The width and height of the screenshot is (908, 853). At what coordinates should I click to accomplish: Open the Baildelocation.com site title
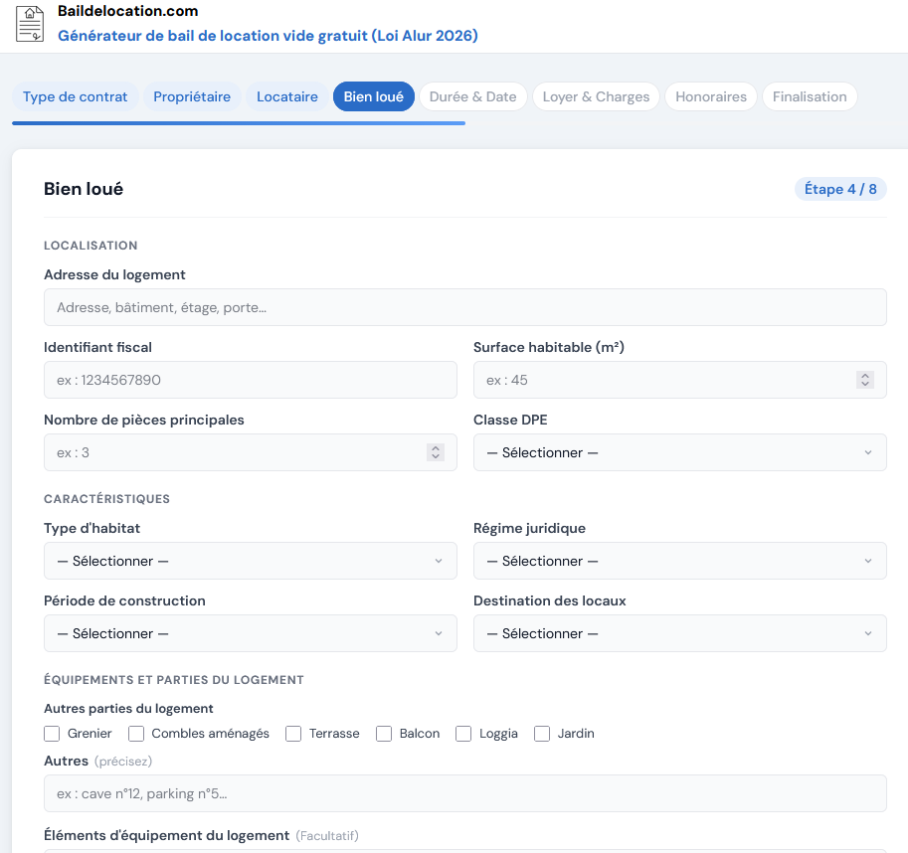(x=127, y=11)
